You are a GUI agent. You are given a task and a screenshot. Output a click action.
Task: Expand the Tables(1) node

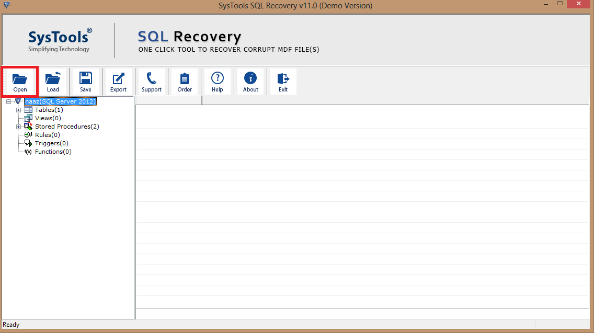(18, 110)
